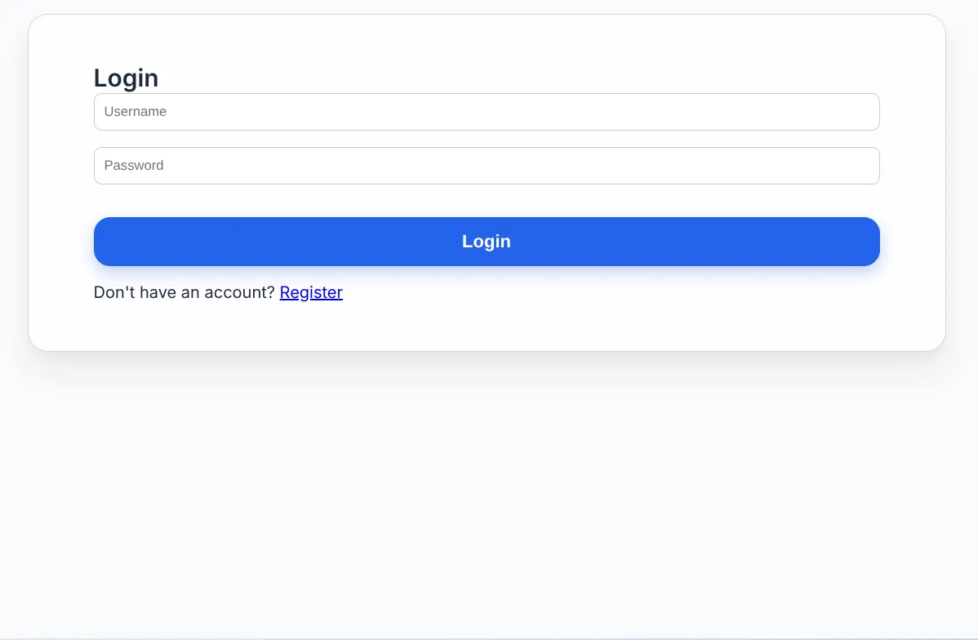Click the Username input field
978x640 pixels.
click(x=487, y=112)
